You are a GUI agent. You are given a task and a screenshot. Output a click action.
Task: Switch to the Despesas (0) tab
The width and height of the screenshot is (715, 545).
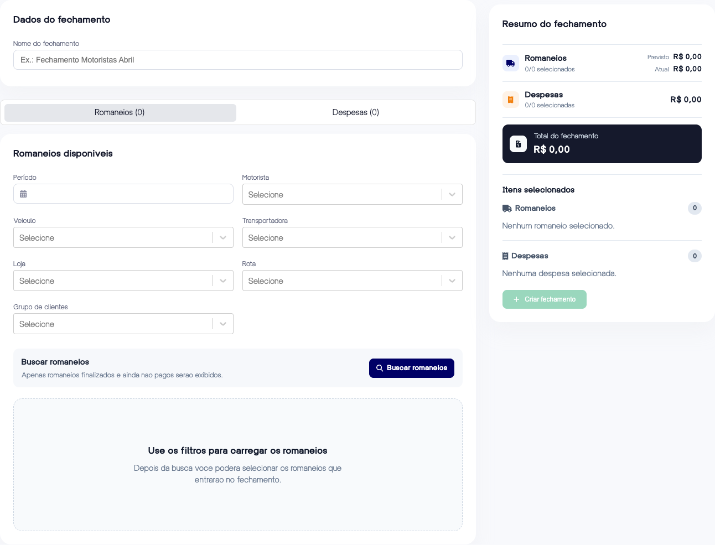[x=356, y=112]
